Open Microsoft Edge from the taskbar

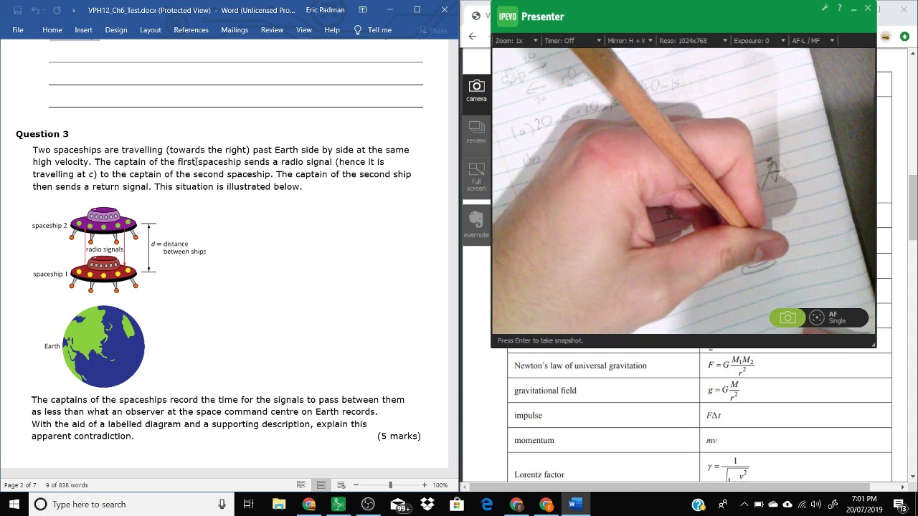point(487,505)
